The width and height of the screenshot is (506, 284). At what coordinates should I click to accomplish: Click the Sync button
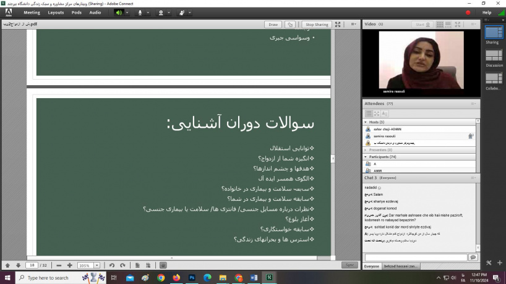click(350, 265)
